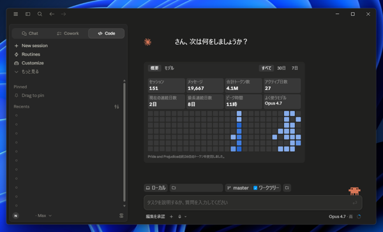
Task: Select the モデル tab
Action: pos(169,68)
